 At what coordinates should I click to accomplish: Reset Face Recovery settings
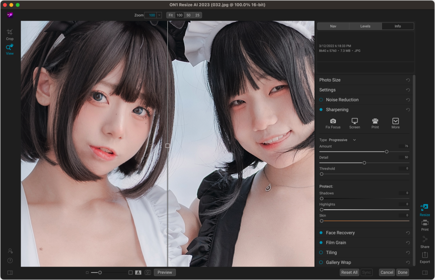408,233
